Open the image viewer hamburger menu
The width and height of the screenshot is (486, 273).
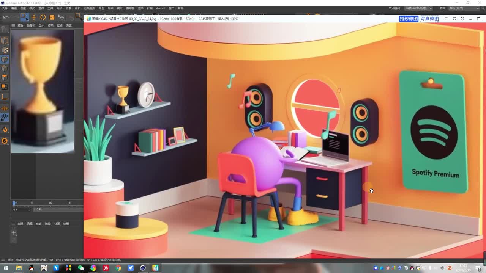[446, 19]
